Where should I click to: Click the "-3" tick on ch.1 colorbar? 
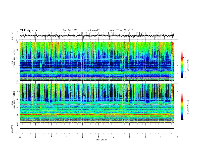click(x=185, y=51)
